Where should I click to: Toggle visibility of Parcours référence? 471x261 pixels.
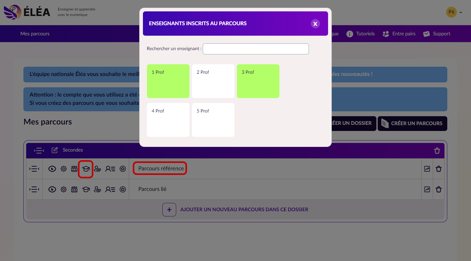click(52, 169)
